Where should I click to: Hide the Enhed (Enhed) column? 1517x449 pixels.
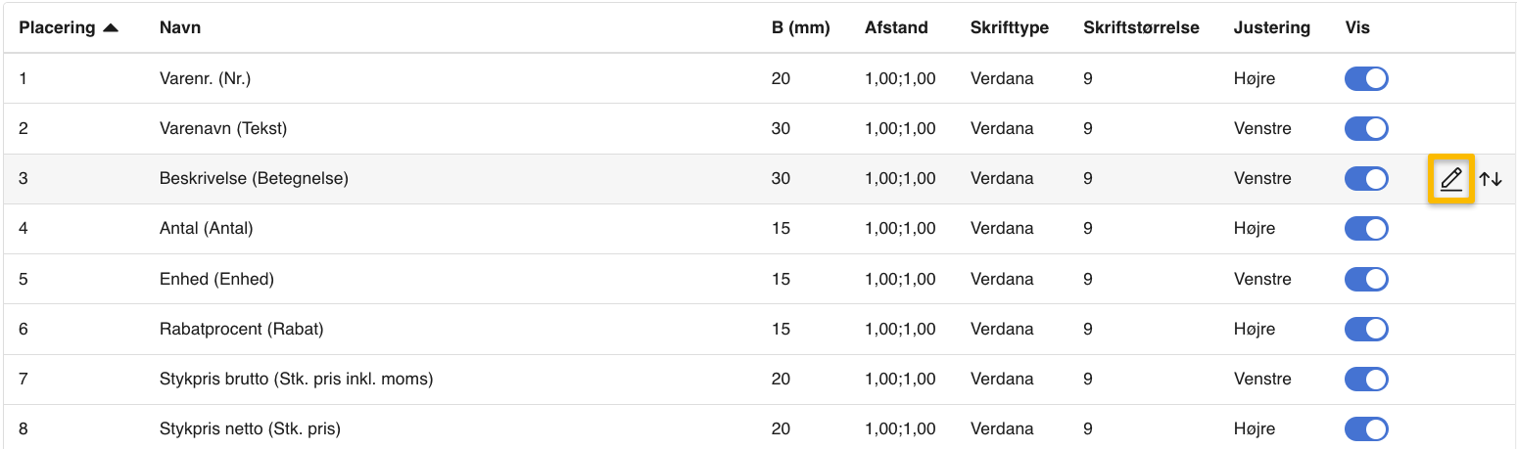(1366, 279)
